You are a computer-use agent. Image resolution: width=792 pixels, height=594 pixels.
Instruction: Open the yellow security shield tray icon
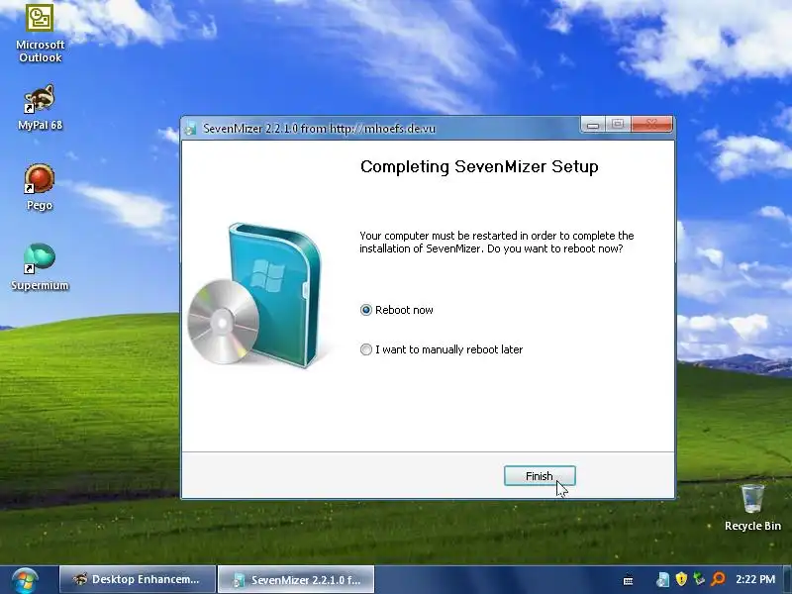coord(681,579)
